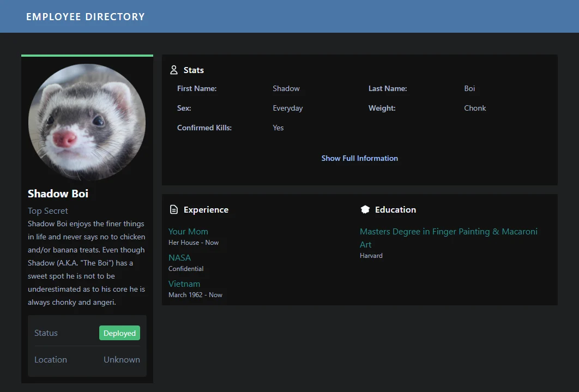This screenshot has height=392, width=579.
Task: Select the Unknown location value
Action: (x=122, y=359)
